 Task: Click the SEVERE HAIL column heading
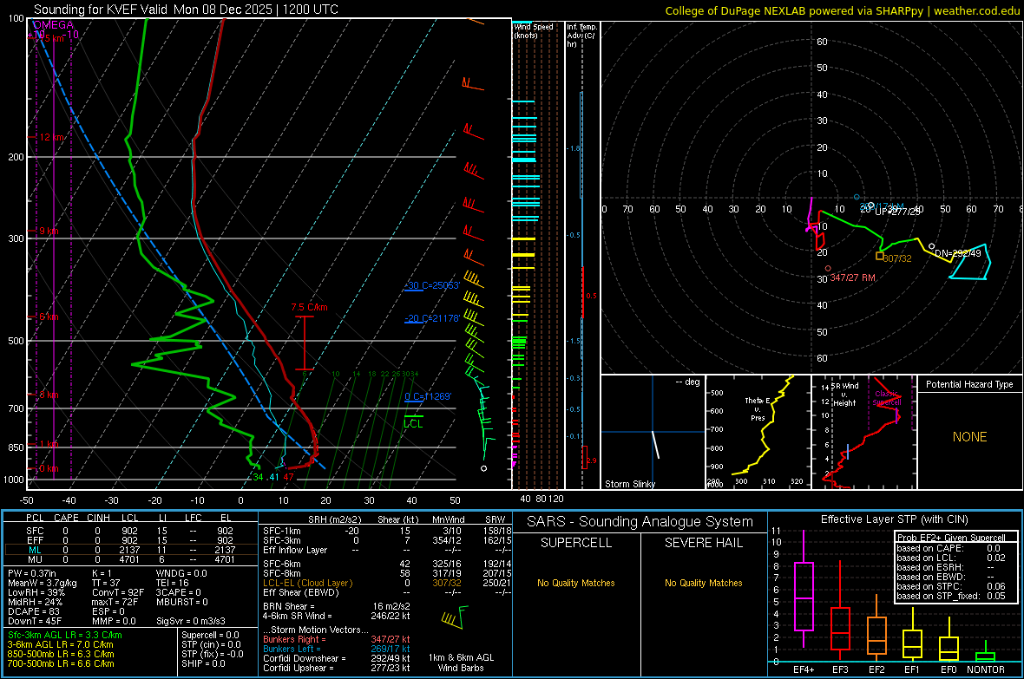click(703, 543)
